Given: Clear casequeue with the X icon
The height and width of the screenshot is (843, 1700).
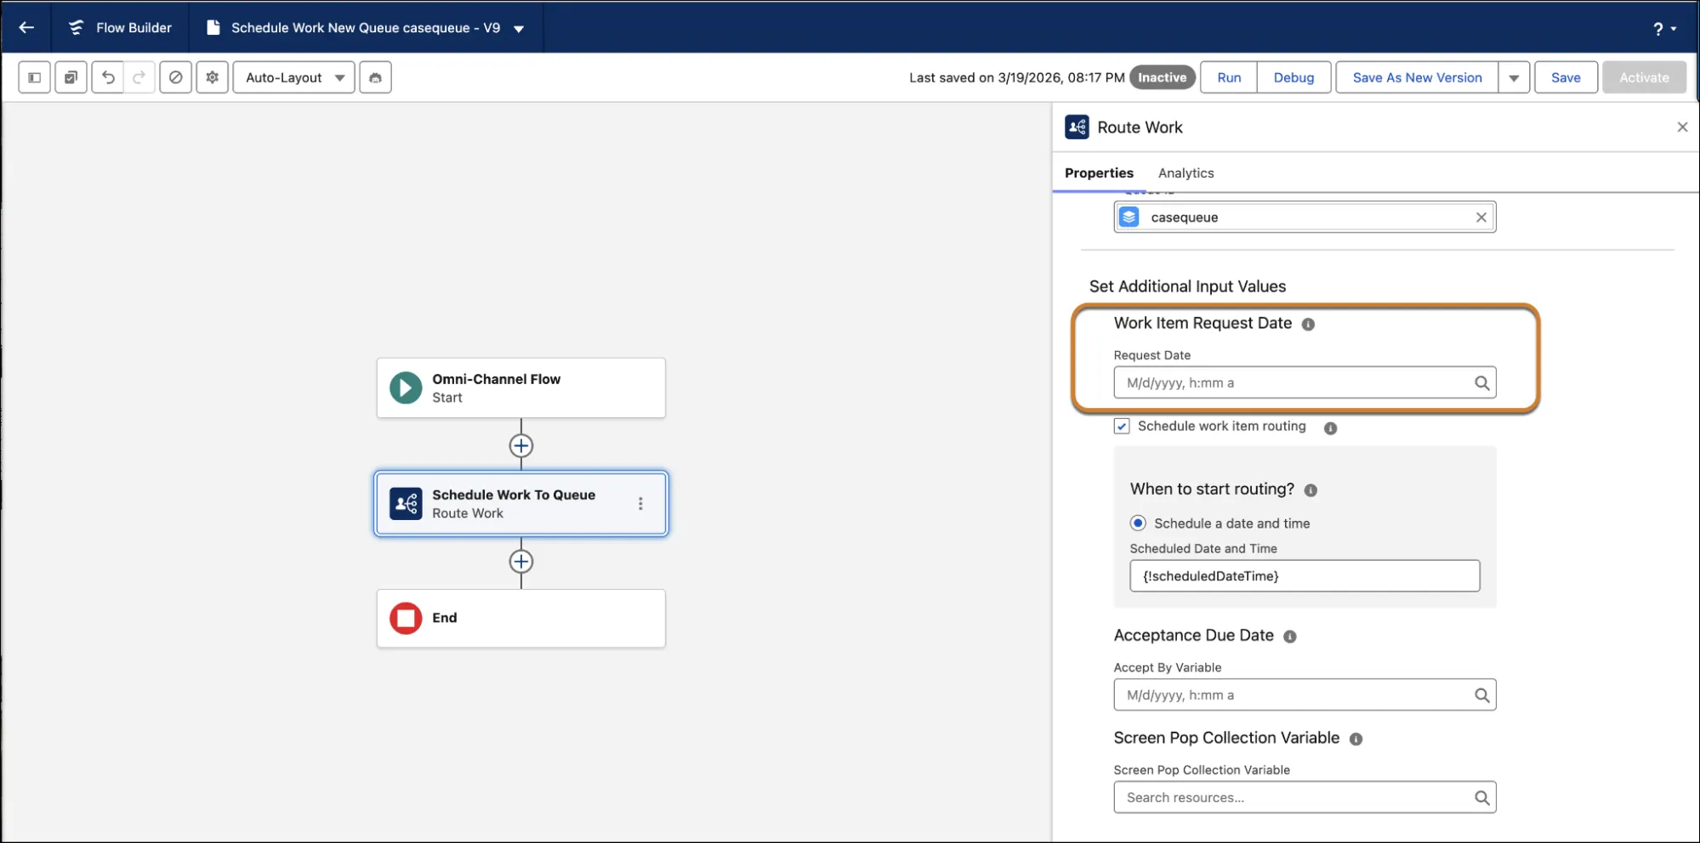Looking at the screenshot, I should [x=1481, y=218].
